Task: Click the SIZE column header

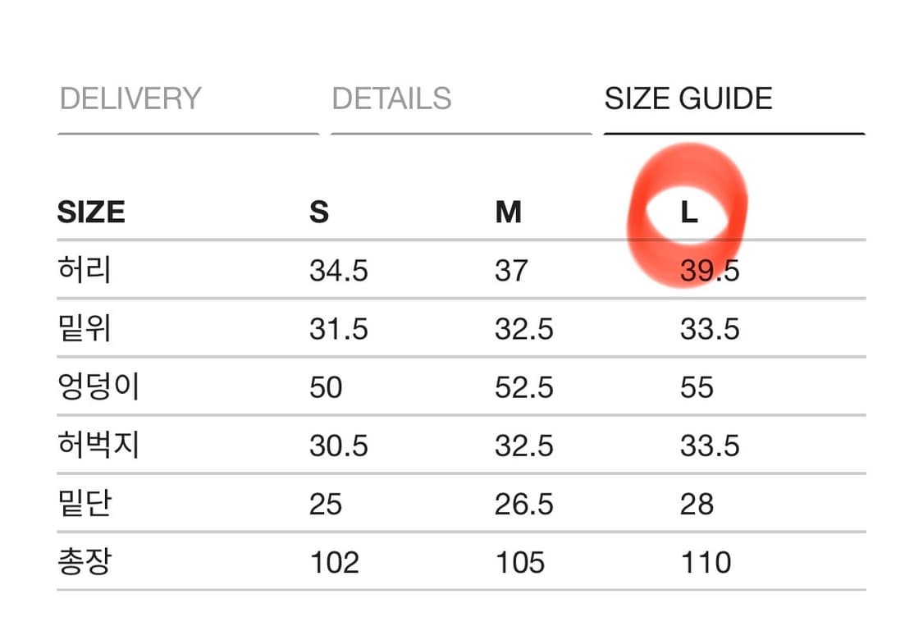Action: (91, 213)
